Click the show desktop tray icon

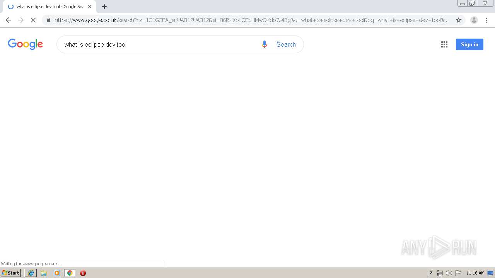pyautogui.click(x=490, y=273)
